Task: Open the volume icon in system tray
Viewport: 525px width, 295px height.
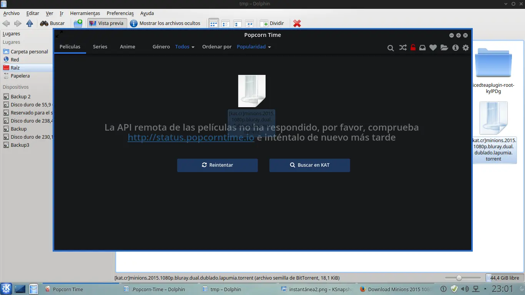Action: 465,289
